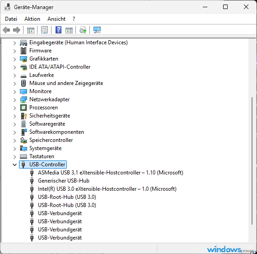Minimize the Geräte-Manager window
The image size is (257, 254).
point(205,7)
